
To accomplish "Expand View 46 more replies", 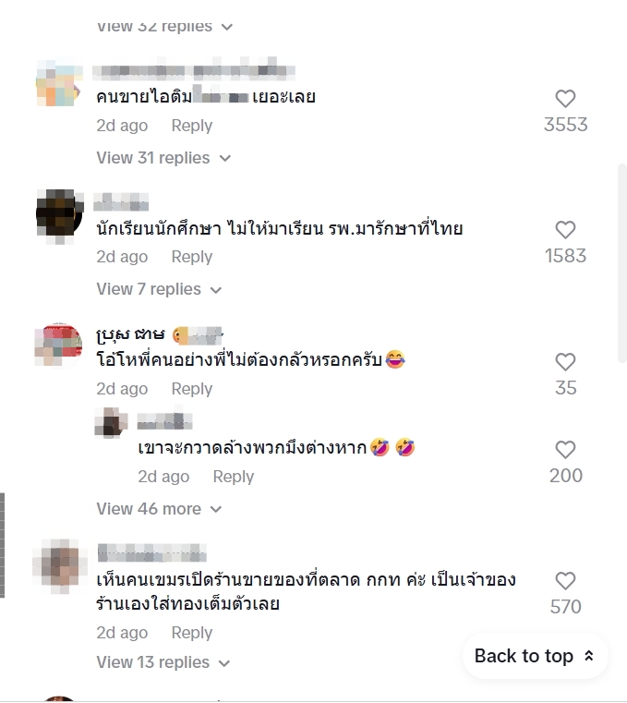I will (x=159, y=509).
